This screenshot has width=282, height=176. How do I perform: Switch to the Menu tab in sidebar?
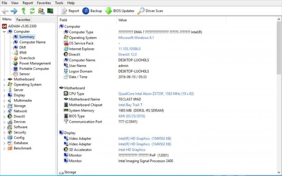[7, 19]
